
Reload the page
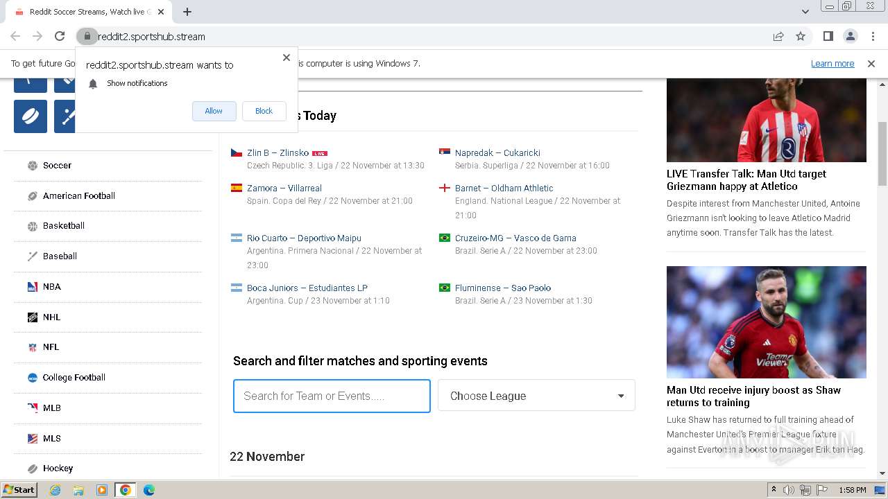coord(60,36)
